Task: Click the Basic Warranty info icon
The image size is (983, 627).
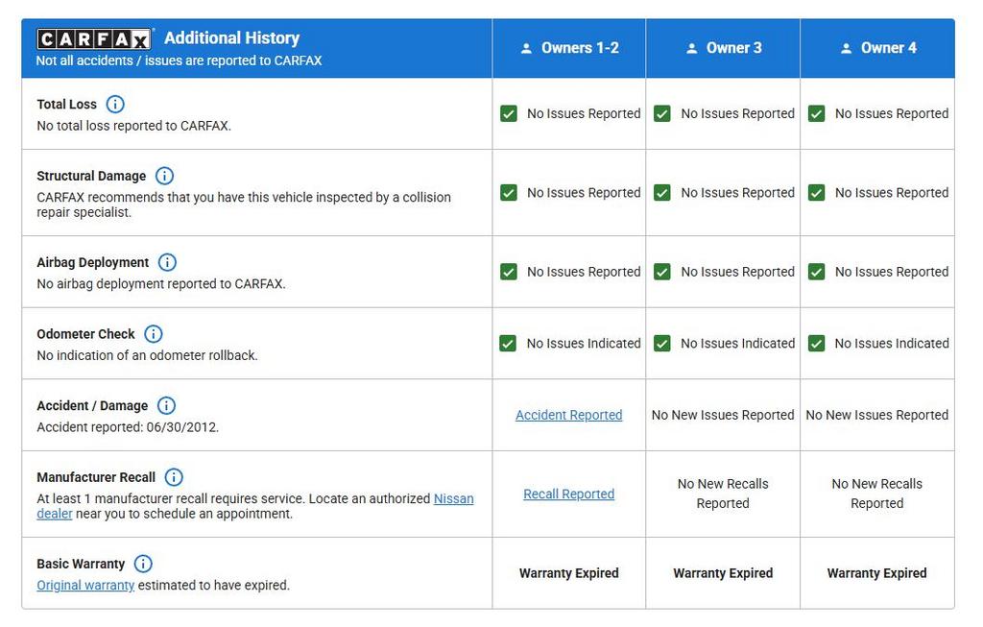Action: click(x=143, y=564)
